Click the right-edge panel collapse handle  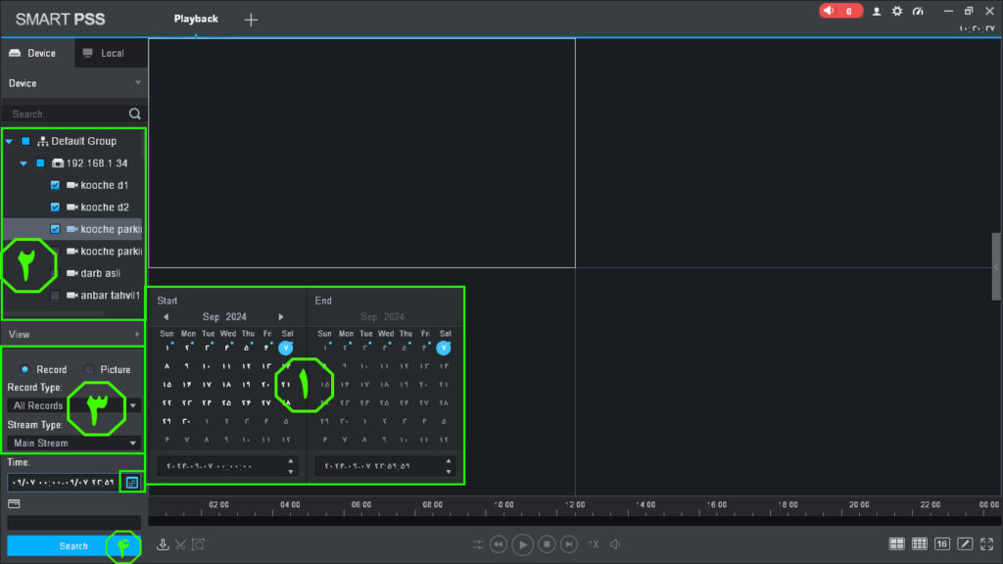(x=996, y=266)
